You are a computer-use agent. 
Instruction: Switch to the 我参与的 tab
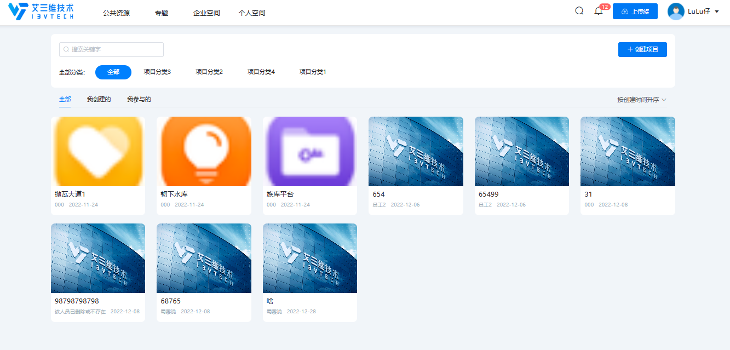[139, 99]
